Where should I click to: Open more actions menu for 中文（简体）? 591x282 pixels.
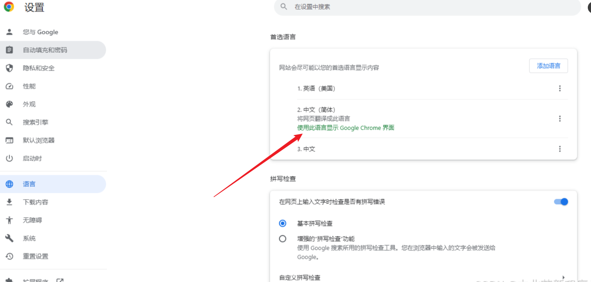point(560,118)
